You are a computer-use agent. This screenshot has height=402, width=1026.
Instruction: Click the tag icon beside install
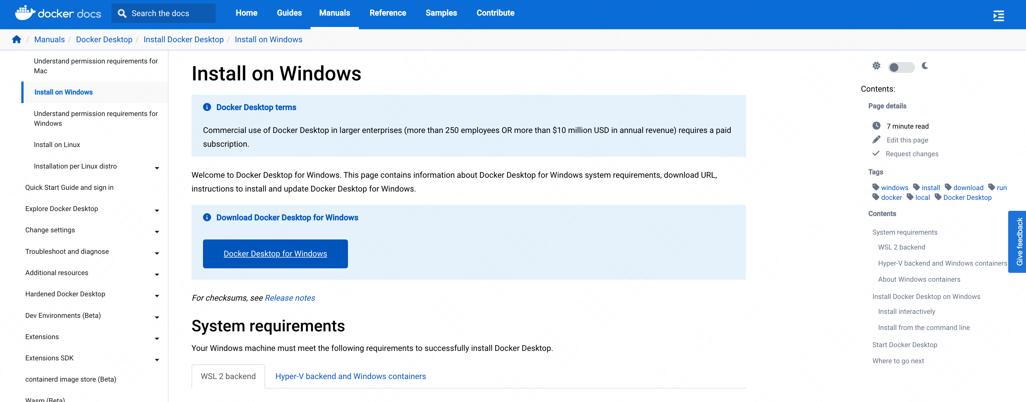click(x=916, y=187)
